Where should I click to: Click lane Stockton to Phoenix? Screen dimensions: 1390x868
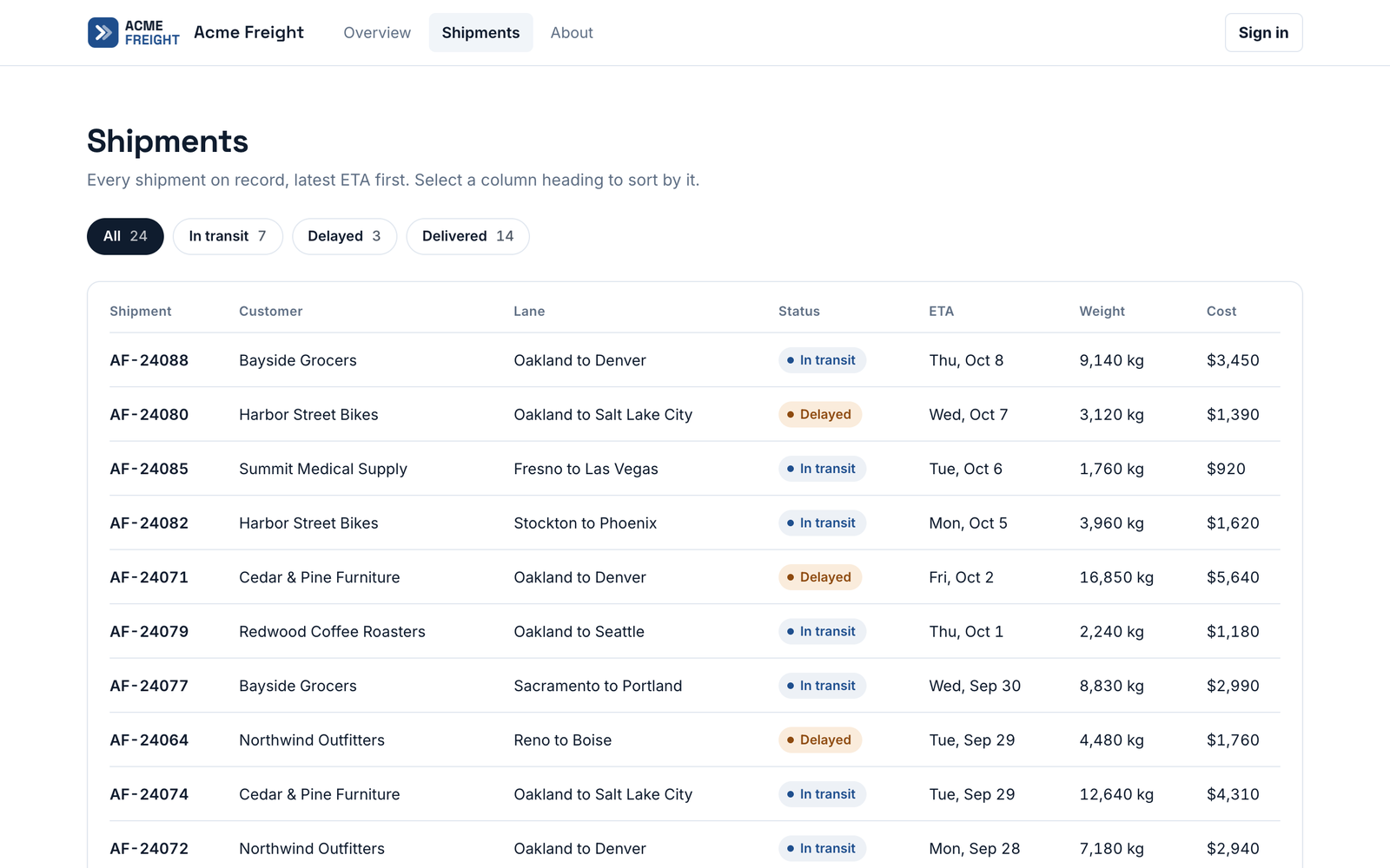[585, 523]
